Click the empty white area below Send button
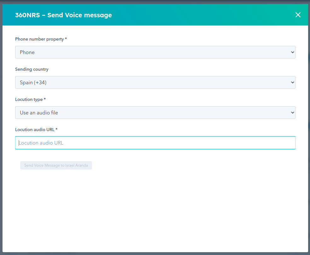 pos(155,211)
